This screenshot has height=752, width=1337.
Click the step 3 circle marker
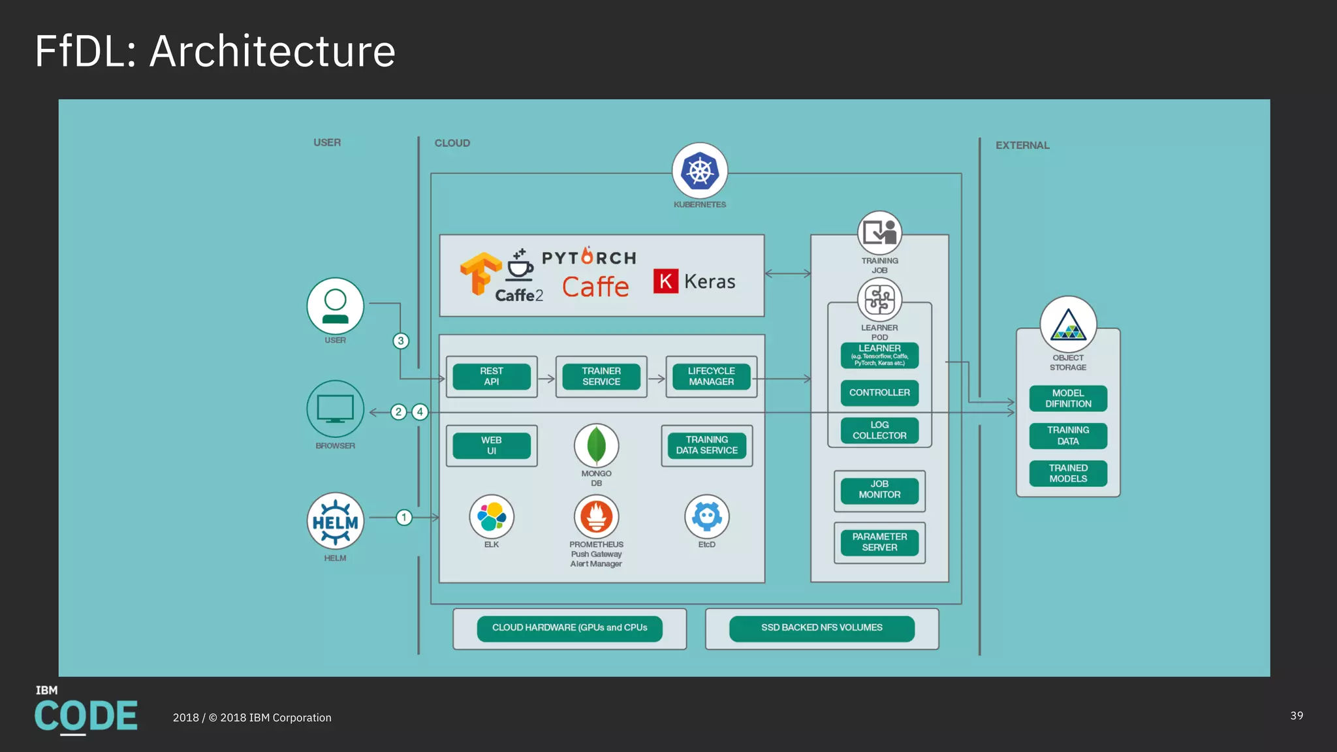click(401, 341)
